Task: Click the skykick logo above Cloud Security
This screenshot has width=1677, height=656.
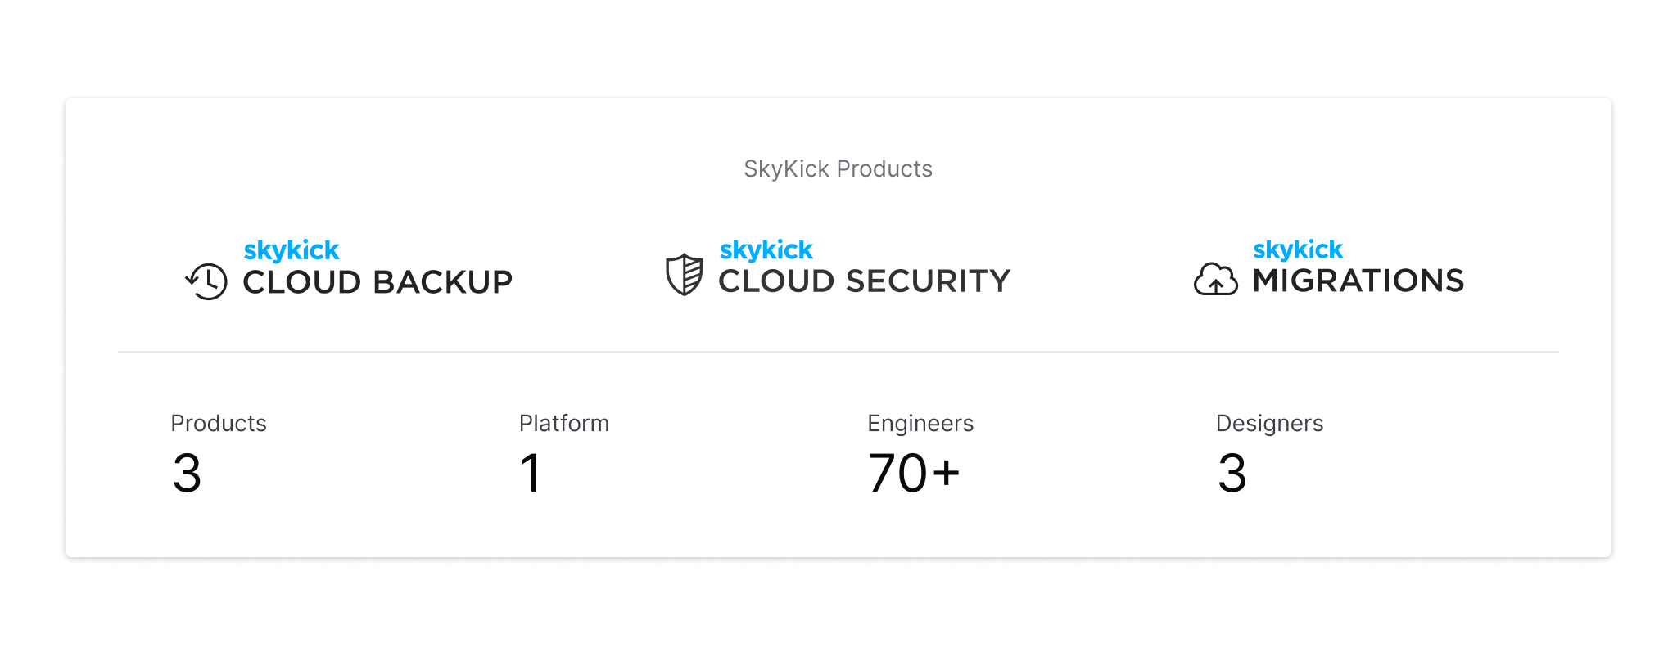Action: click(x=766, y=249)
